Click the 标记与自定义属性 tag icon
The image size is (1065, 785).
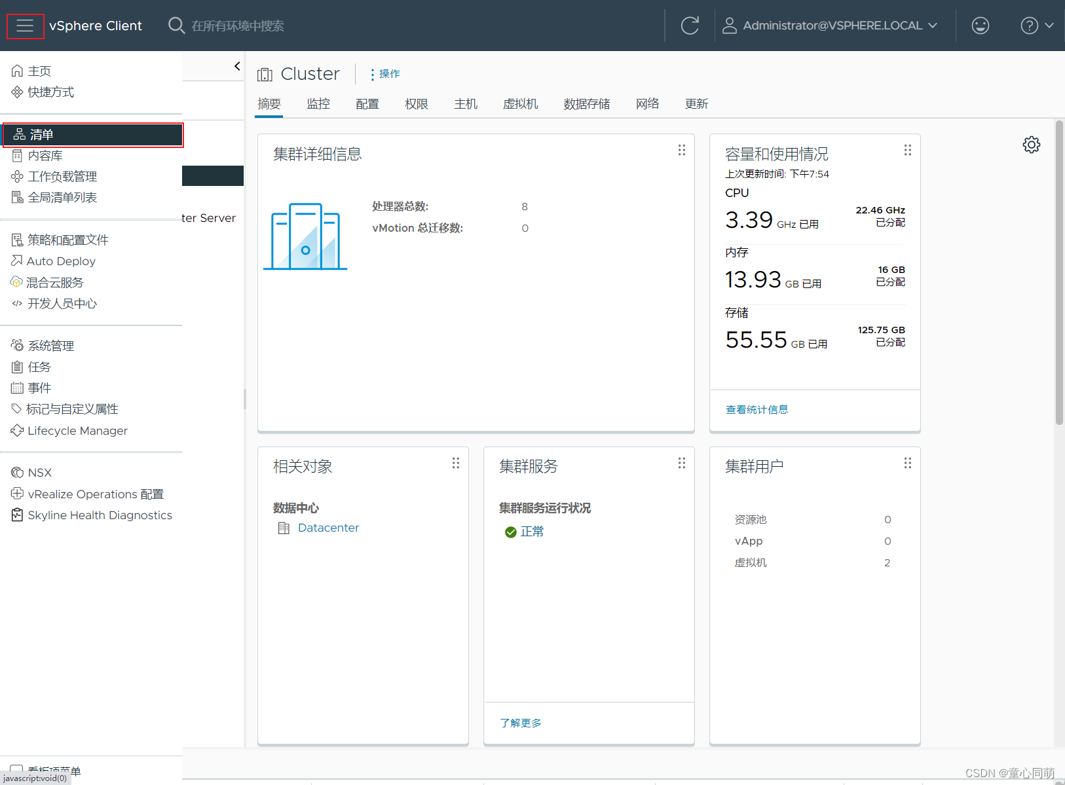[16, 409]
